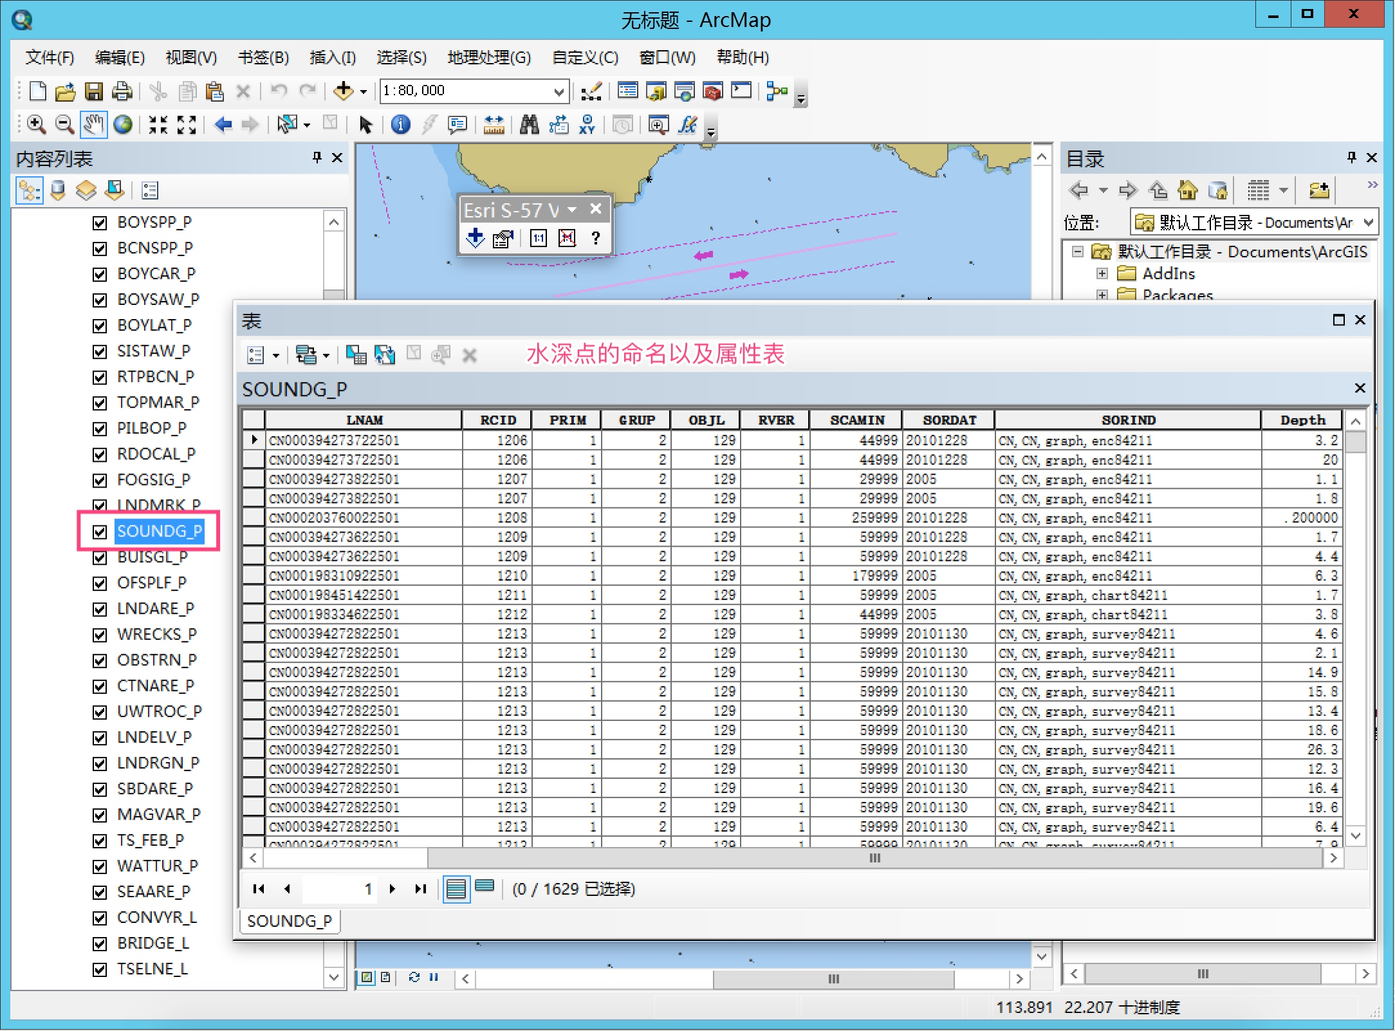Toggle the WRECKS_P layer visibility checkbox
Screen dimensions: 1395x1031
[x=100, y=635]
